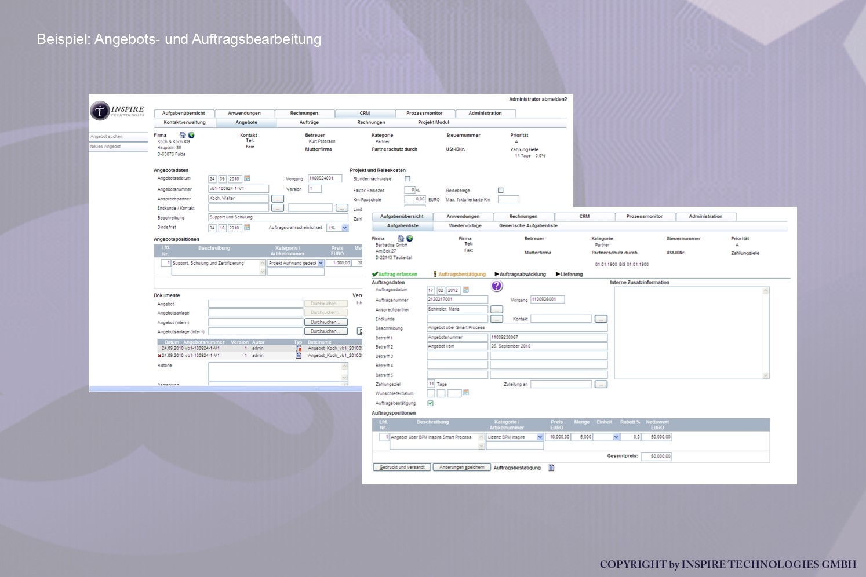866x577 pixels.
Task: Toggle the Reisebelege checkbox
Action: tap(501, 190)
